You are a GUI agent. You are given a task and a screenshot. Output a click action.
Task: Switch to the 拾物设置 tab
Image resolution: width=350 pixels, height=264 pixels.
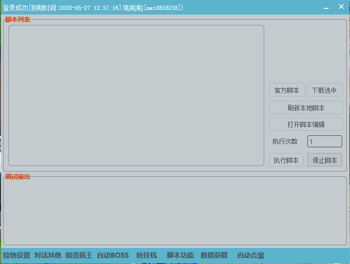[17, 255]
